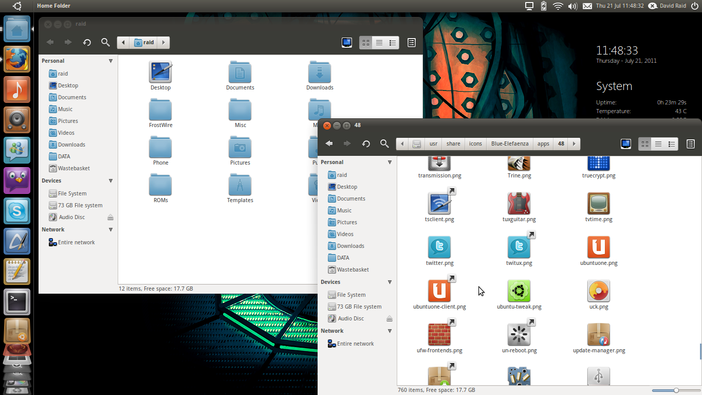702x395 pixels.
Task: Select the twitux.png file
Action: click(x=519, y=247)
